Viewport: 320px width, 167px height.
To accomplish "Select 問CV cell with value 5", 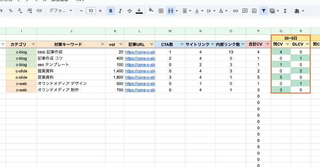I will click(281, 77).
